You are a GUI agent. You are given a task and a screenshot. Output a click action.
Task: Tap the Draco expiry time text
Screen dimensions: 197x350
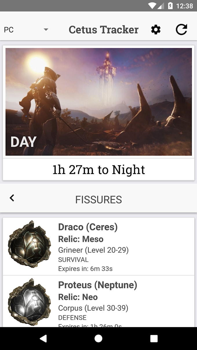click(85, 269)
